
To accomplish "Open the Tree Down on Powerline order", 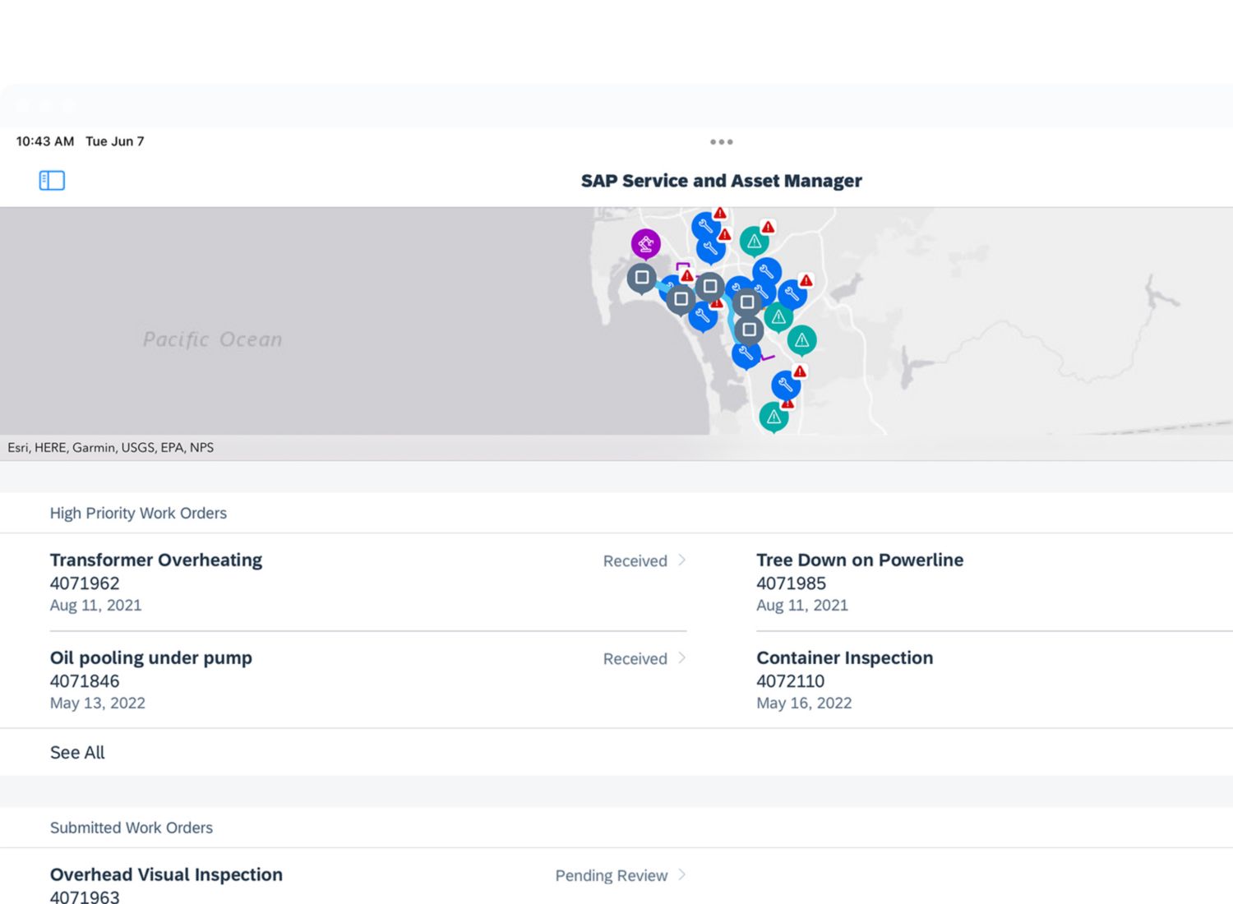I will pos(859,560).
